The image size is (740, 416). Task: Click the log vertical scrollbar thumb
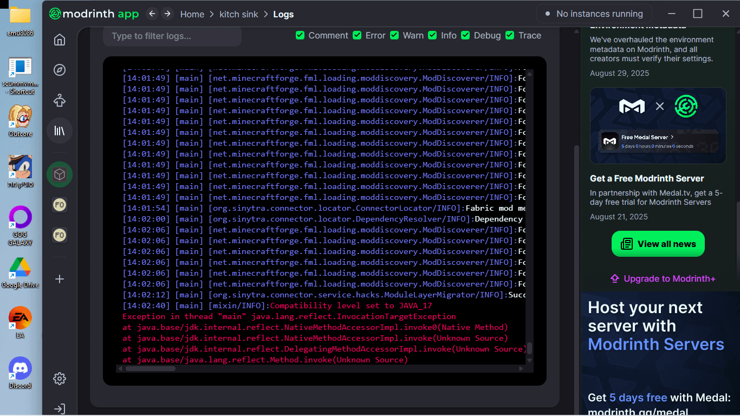530,348
